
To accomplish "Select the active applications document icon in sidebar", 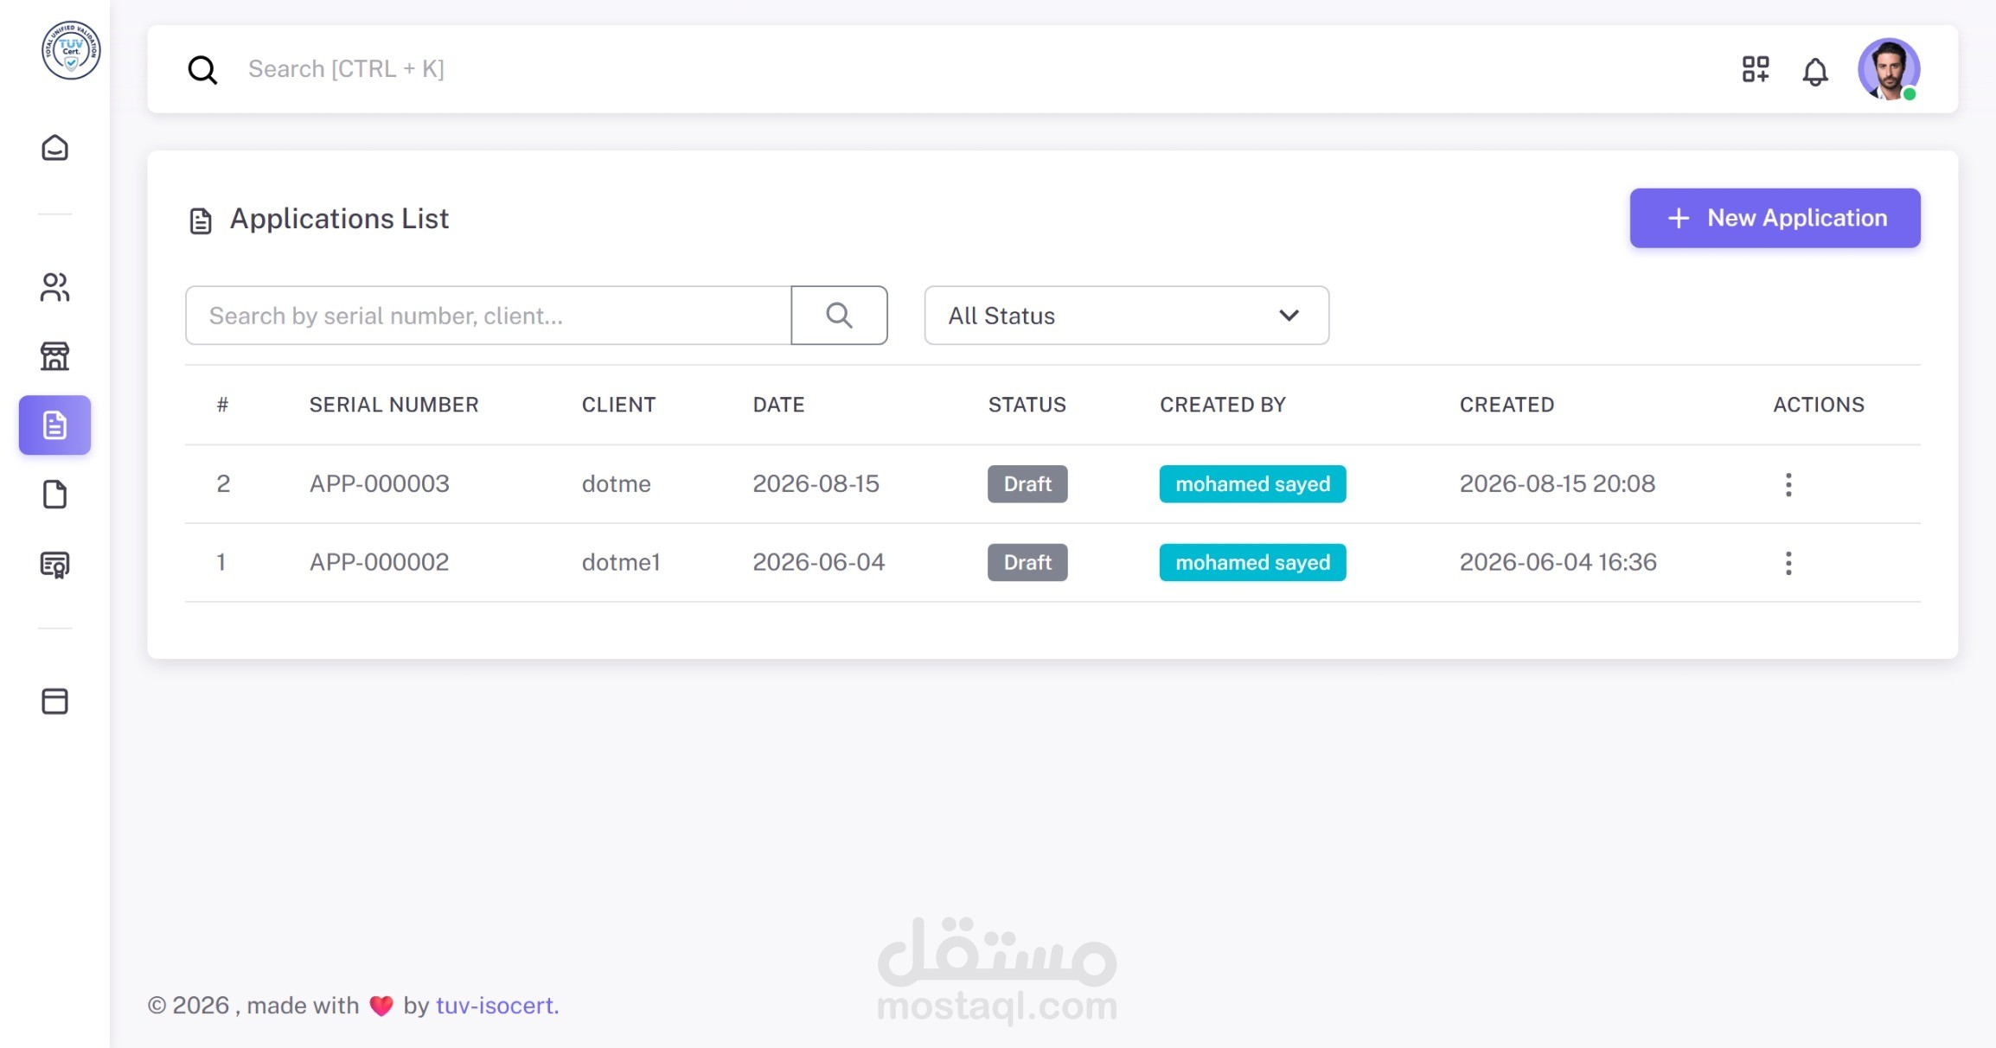I will click(54, 425).
